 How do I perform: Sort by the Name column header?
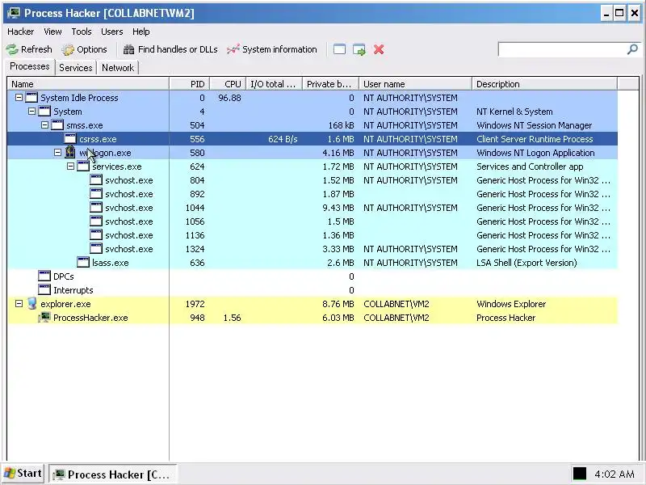[x=88, y=84]
